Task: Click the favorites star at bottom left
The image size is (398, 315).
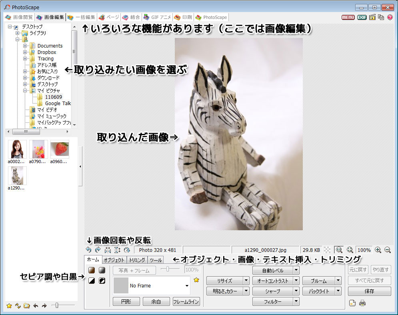Action: [x=9, y=306]
